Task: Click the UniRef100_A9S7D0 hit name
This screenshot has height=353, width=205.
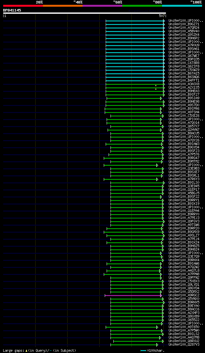Action: [x=184, y=105]
